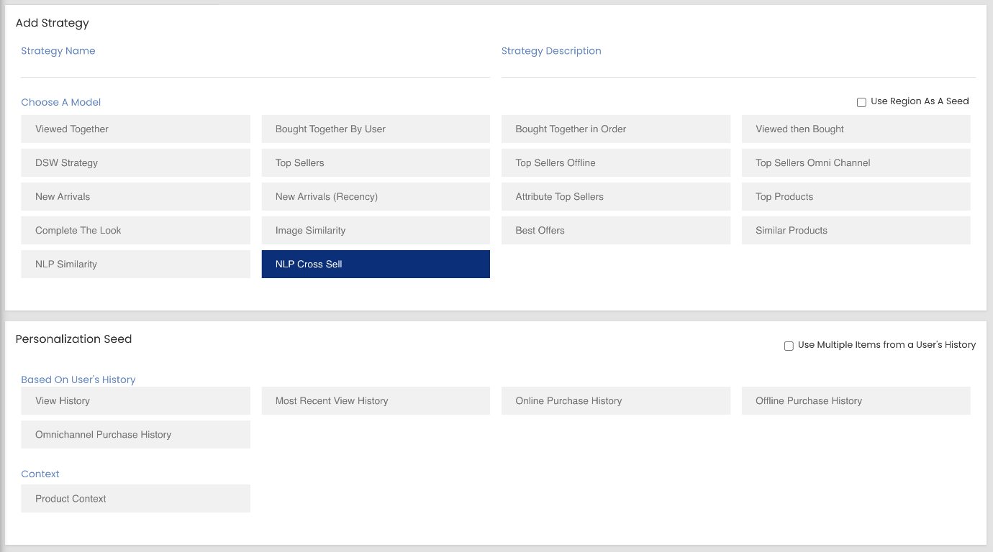Pick the Similar Products model
The height and width of the screenshot is (552, 993).
pos(856,231)
